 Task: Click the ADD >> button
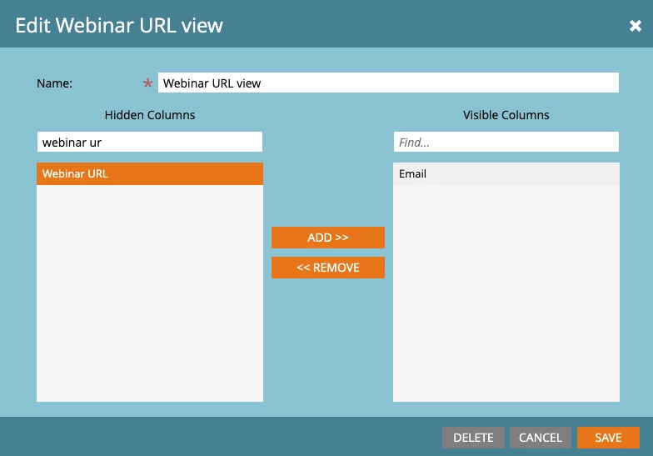click(328, 238)
